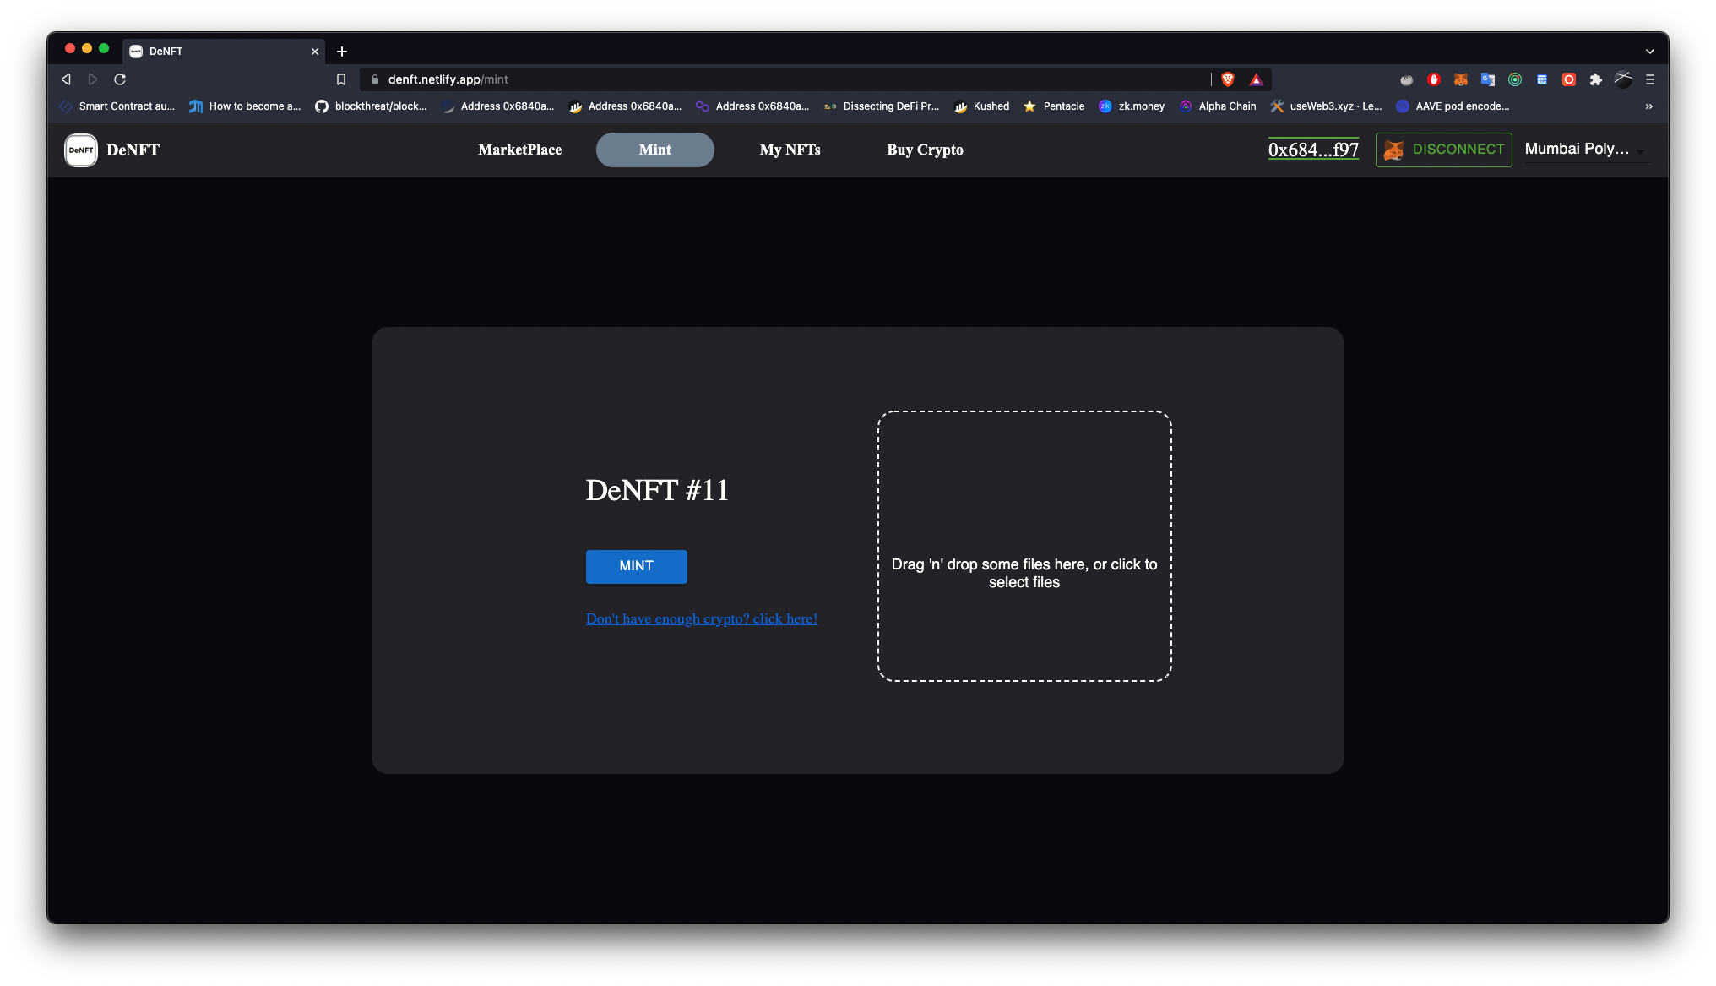Reload the current page
Image resolution: width=1716 pixels, height=986 pixels.
(120, 79)
